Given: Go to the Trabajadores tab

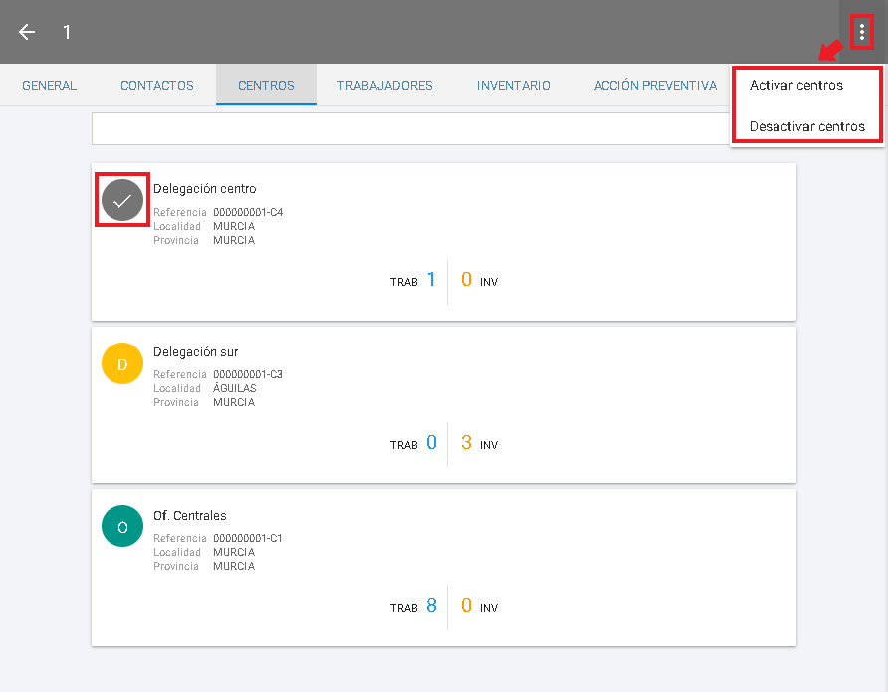Looking at the screenshot, I should [x=384, y=86].
